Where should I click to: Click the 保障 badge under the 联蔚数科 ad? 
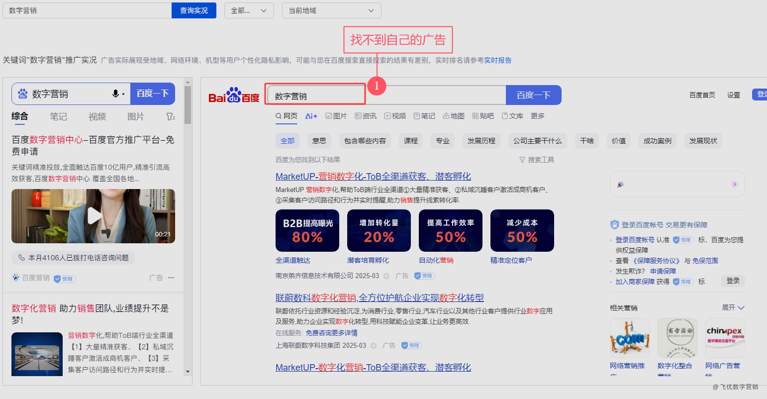411,345
